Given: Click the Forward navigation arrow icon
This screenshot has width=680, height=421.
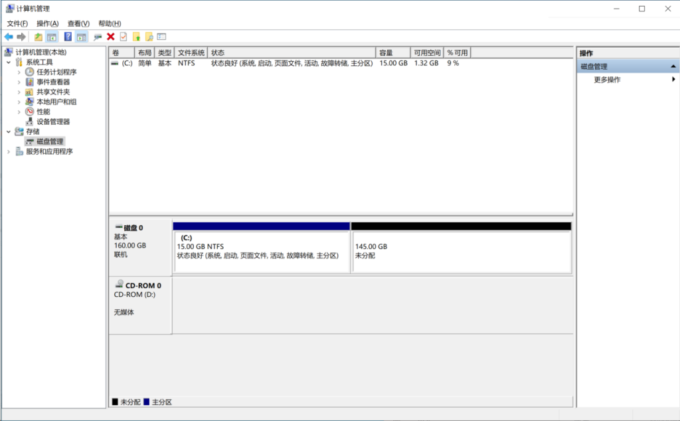Looking at the screenshot, I should pyautogui.click(x=20, y=36).
